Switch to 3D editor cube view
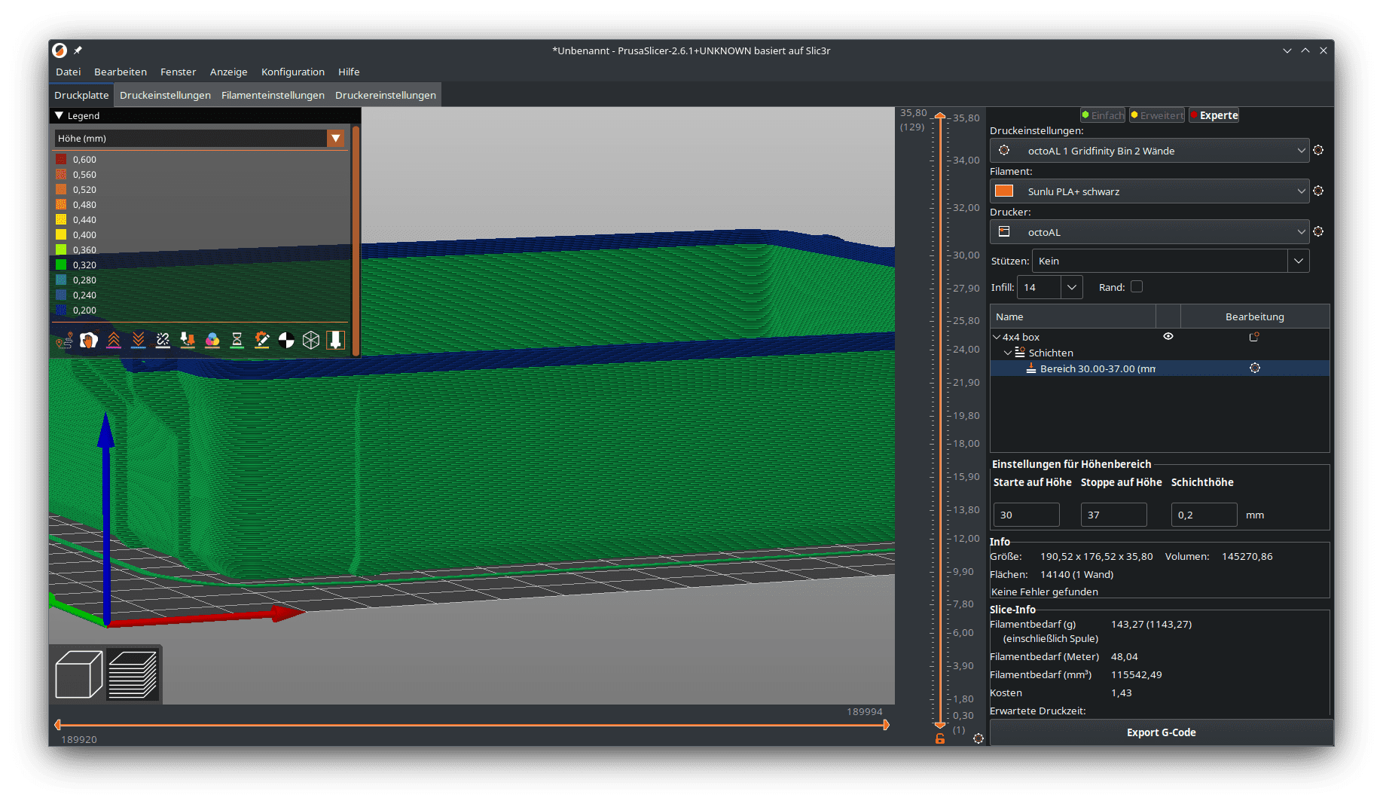 79,674
